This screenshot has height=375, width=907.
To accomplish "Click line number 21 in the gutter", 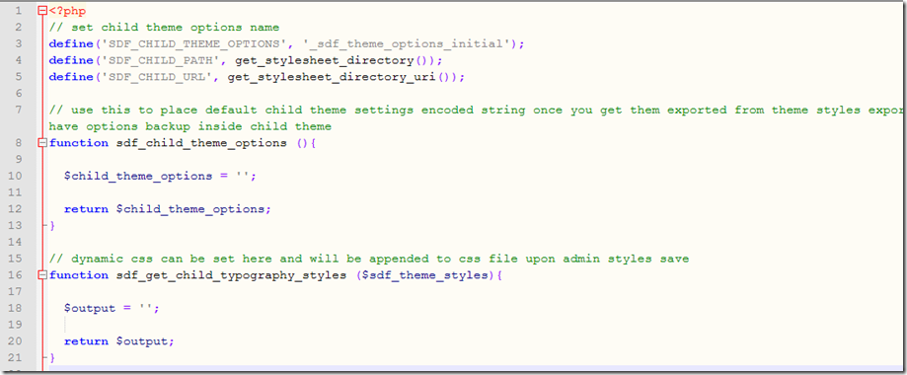I will tap(16, 357).
